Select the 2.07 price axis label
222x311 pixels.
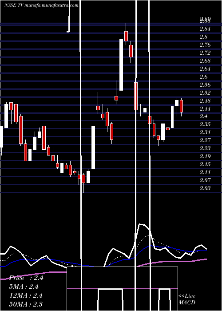pos(205,180)
